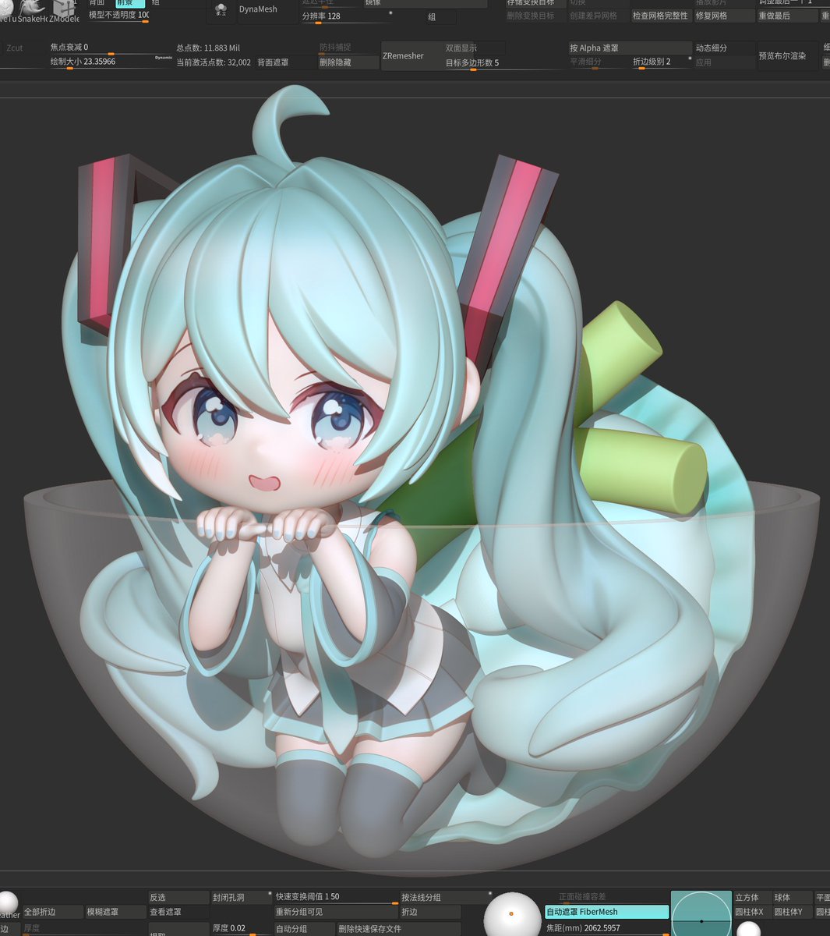The image size is (830, 936).
Task: Insert 圆柱体X cylinder primitive
Action: 753,911
